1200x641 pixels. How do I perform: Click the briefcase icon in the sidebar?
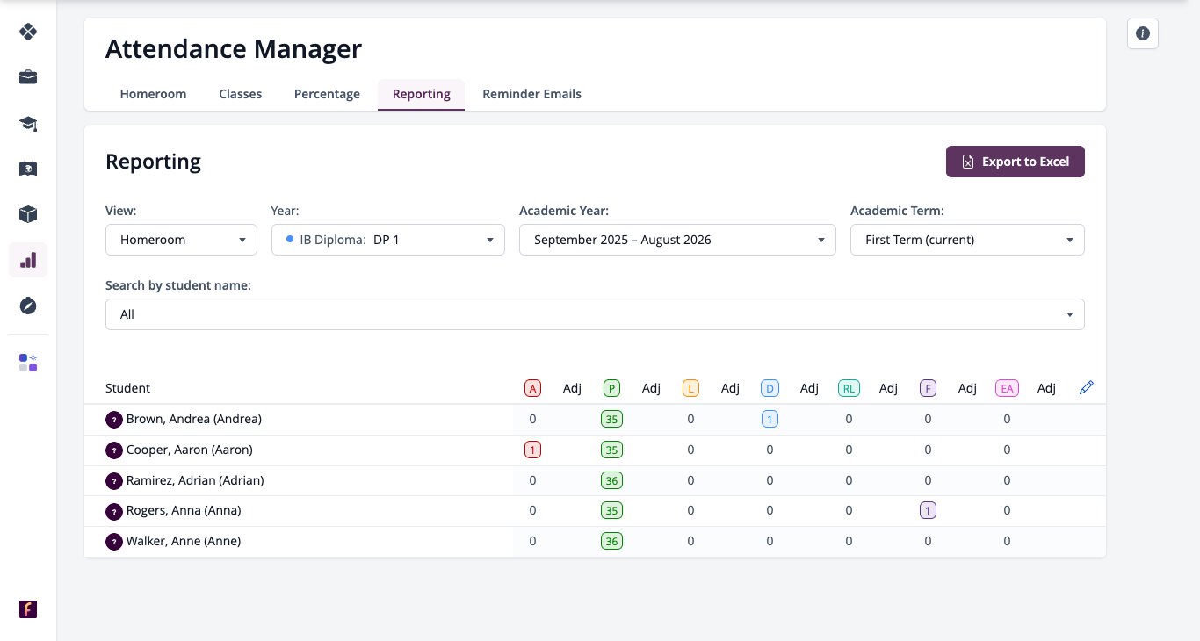[28, 77]
